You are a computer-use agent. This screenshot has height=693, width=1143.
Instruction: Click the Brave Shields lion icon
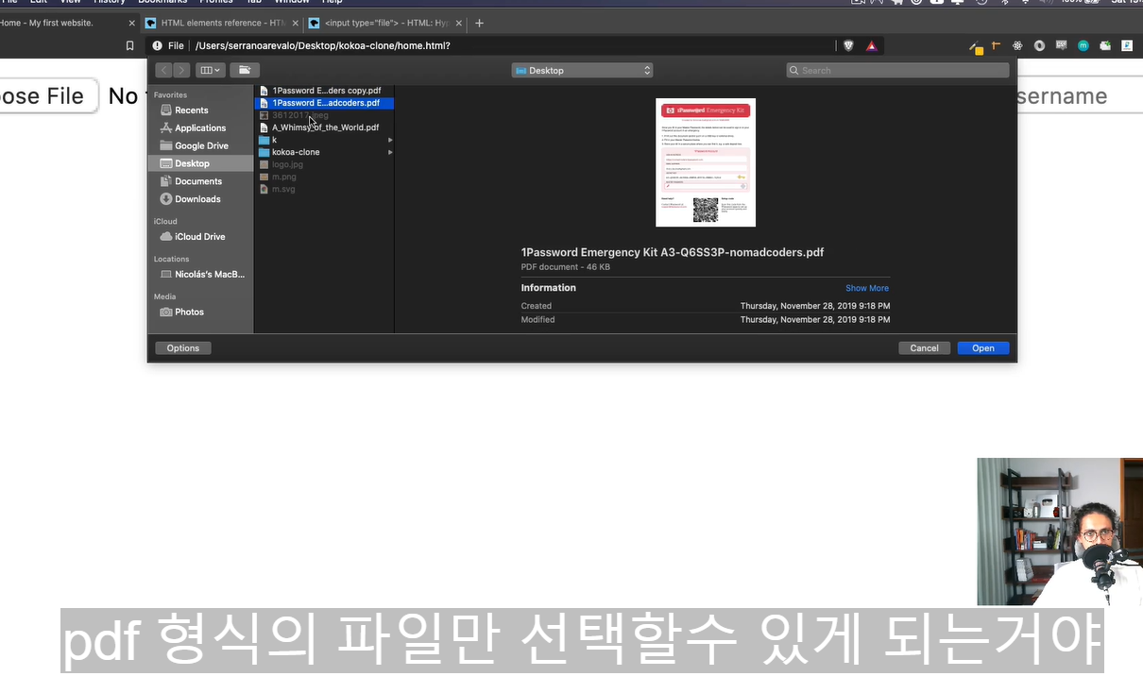click(848, 45)
